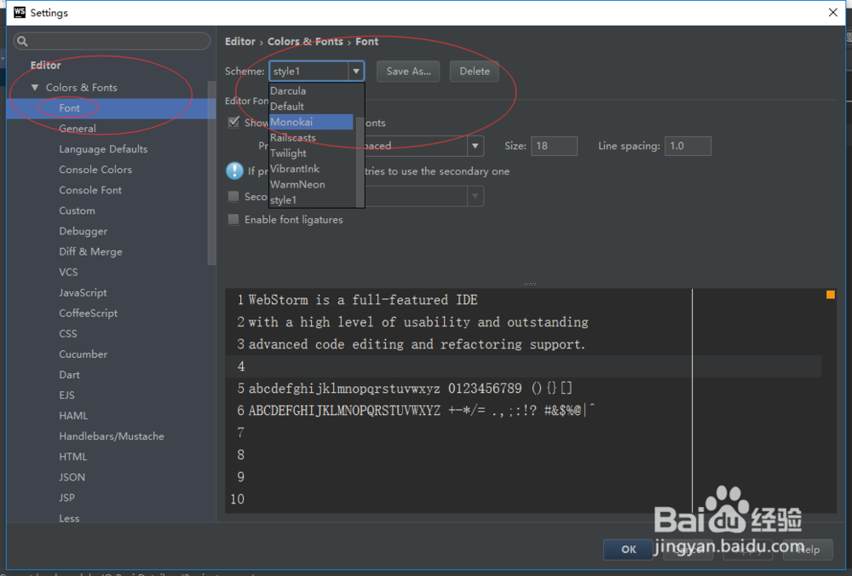The width and height of the screenshot is (852, 576).
Task: Select EJS in the settings tree
Action: point(66,395)
